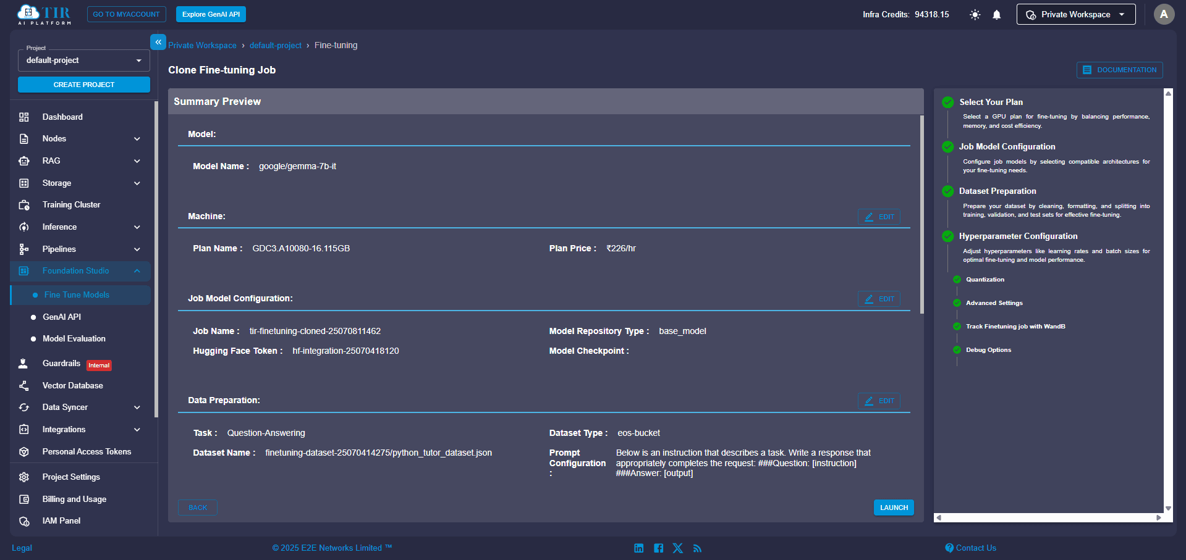Jump to Quantization step
The height and width of the screenshot is (560, 1186).
(x=985, y=280)
